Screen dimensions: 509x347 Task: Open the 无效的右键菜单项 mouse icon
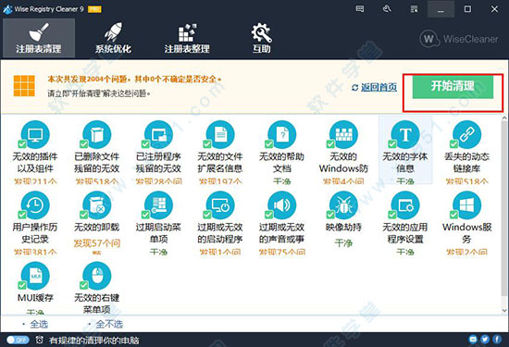(x=97, y=276)
